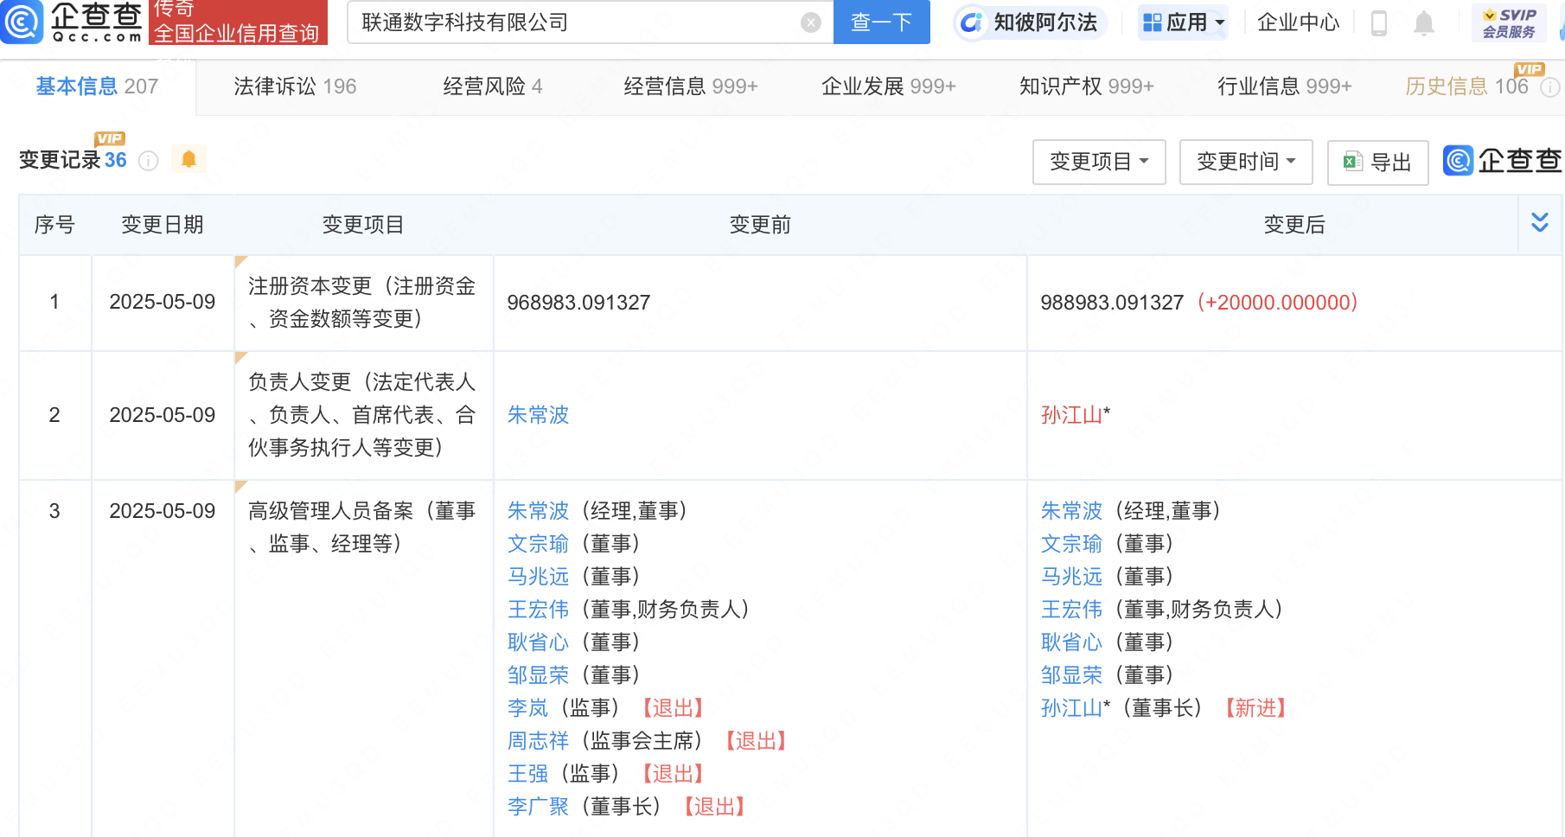Open notifications bell in top header
Screen dimensions: 1565x837
click(x=1423, y=22)
